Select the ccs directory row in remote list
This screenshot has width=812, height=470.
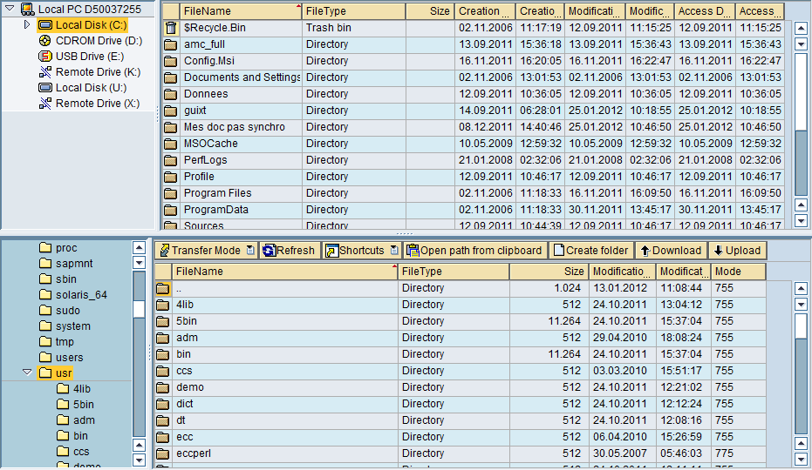461,372
